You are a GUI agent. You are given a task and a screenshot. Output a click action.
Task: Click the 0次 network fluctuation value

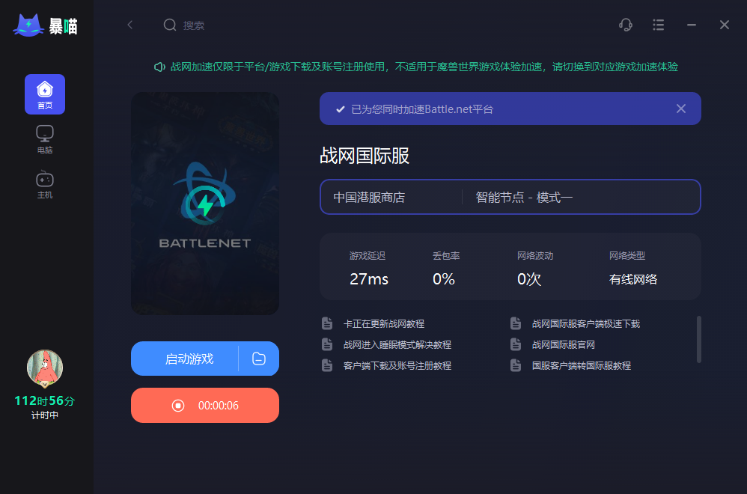point(529,279)
